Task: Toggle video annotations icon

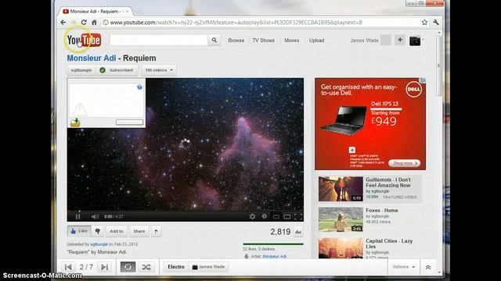Action: (265, 216)
